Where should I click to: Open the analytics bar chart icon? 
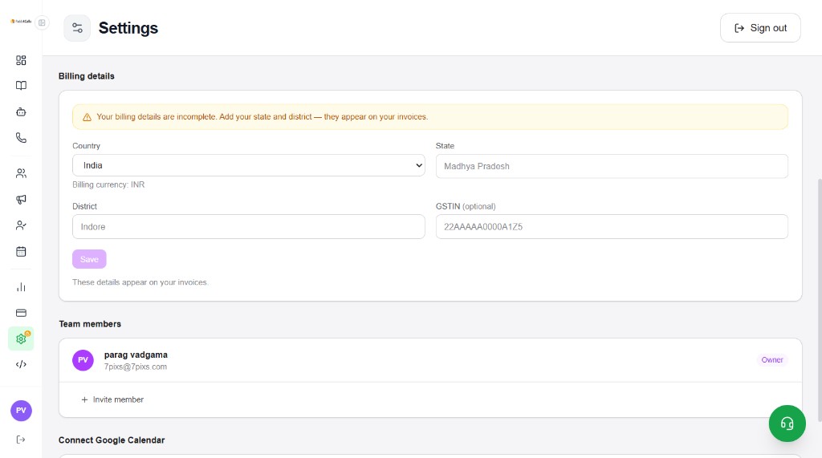point(21,287)
